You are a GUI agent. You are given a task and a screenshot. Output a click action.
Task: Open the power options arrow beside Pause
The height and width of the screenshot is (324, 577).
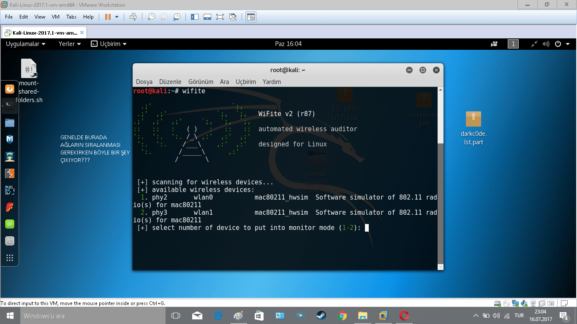pos(117,17)
